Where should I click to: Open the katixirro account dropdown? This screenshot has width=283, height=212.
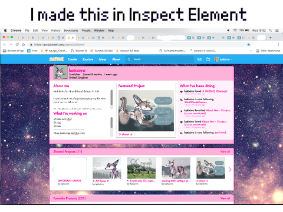[x=223, y=59]
